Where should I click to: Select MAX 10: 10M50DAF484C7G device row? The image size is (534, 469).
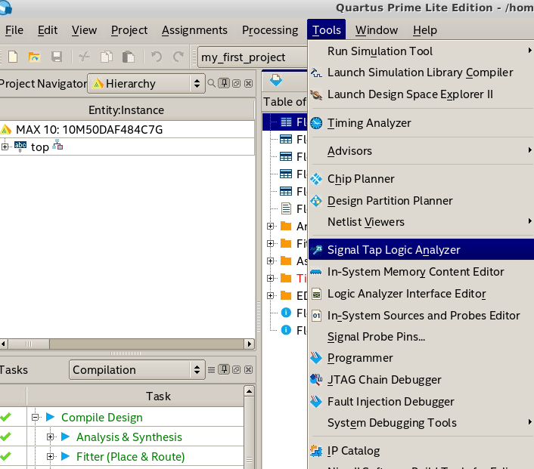pyautogui.click(x=127, y=130)
